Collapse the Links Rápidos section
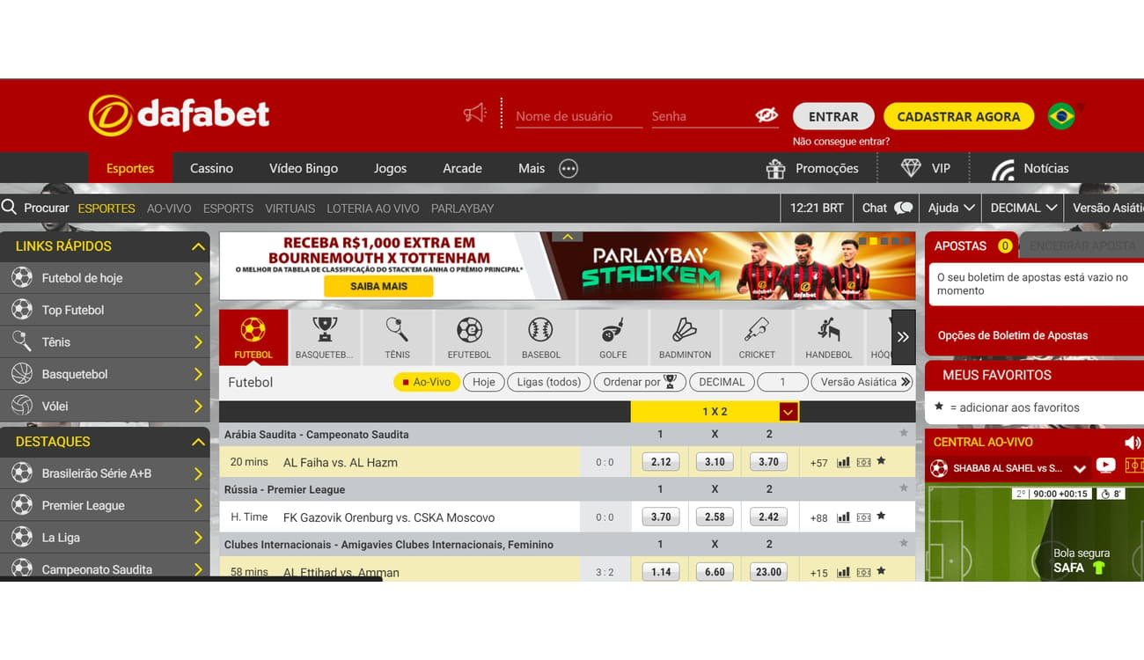The image size is (1144, 660). (198, 246)
